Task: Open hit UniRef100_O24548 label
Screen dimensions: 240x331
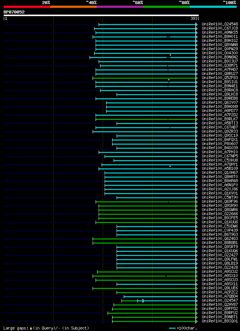Action: coord(220,24)
